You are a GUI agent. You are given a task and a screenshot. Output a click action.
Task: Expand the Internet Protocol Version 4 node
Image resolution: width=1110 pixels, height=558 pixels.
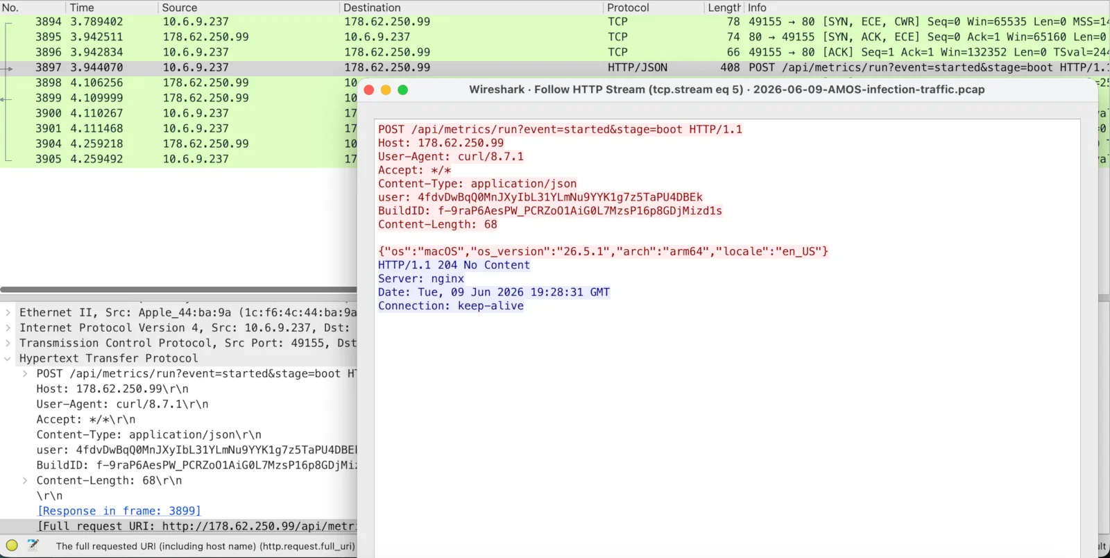click(8, 328)
